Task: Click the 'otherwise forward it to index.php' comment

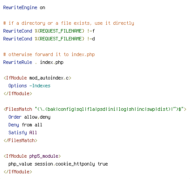Action: click(x=49, y=54)
